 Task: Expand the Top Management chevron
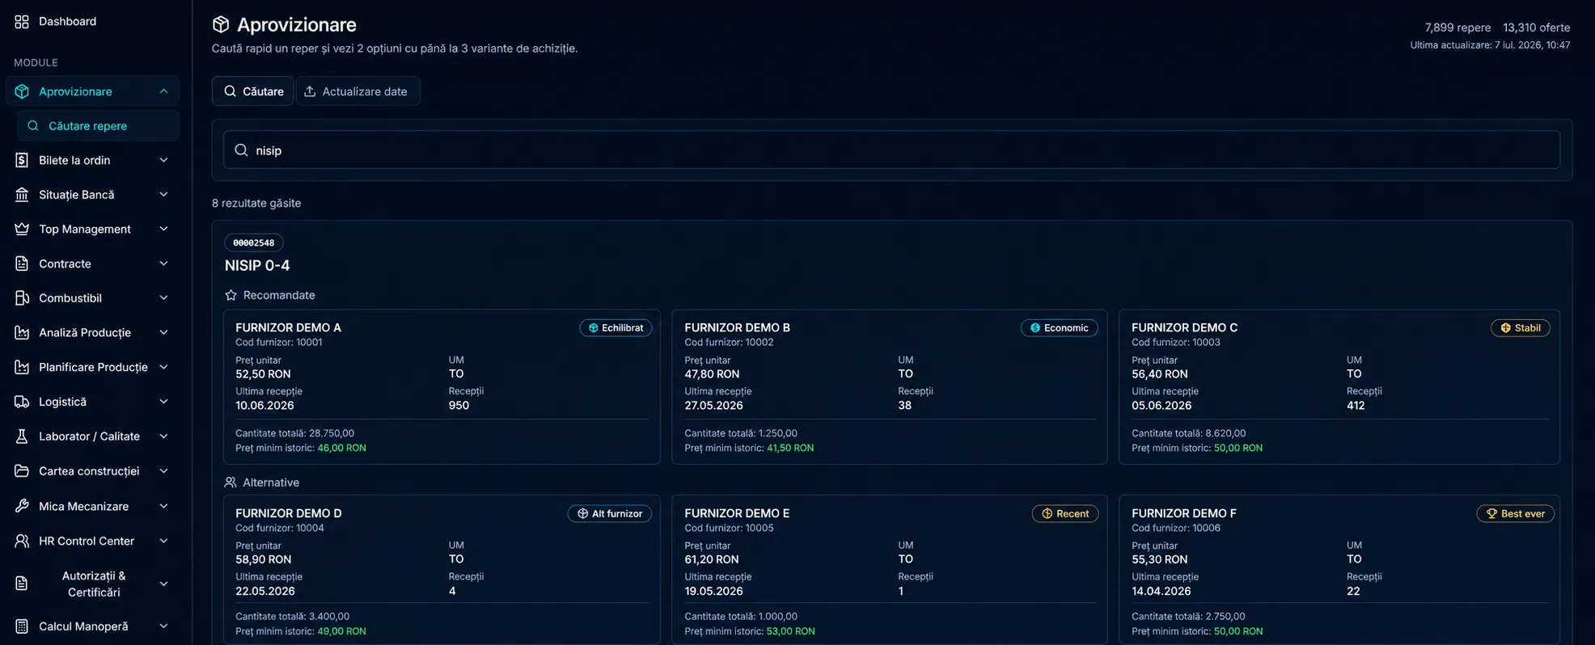[163, 229]
